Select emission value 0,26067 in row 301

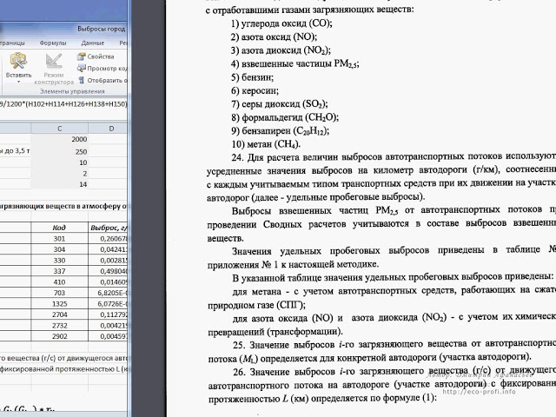(108, 239)
